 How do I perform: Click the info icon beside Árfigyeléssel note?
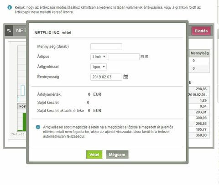tap(38, 127)
